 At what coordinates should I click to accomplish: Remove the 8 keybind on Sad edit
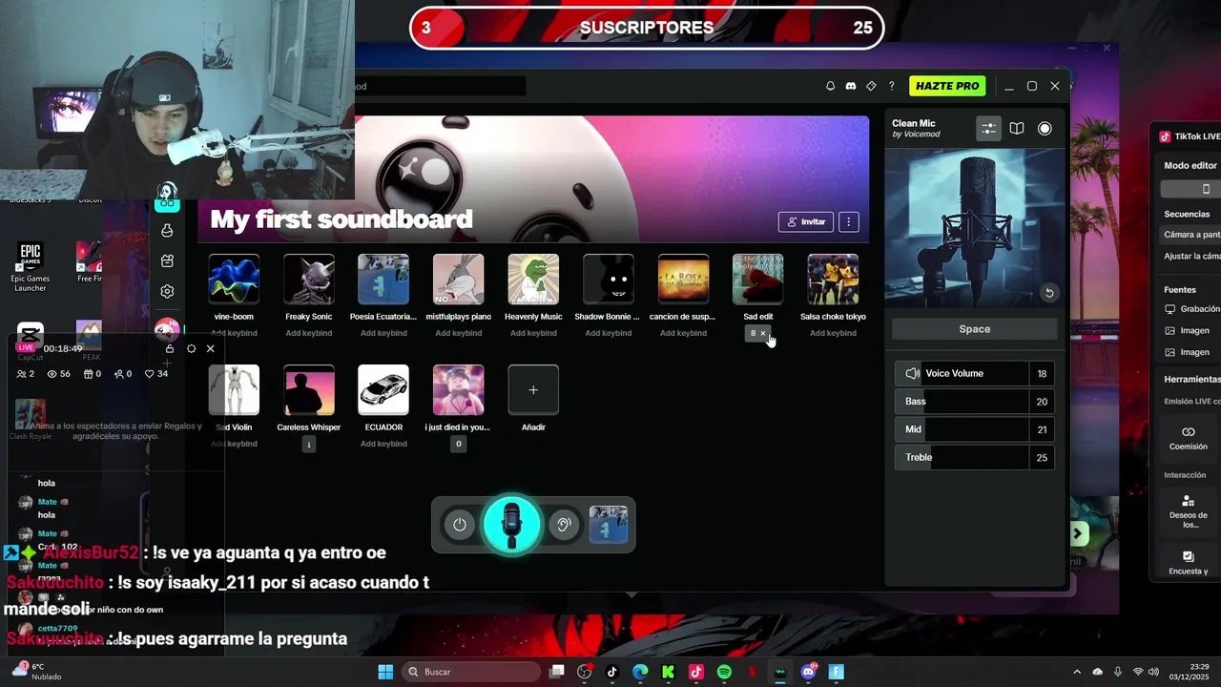click(x=763, y=333)
